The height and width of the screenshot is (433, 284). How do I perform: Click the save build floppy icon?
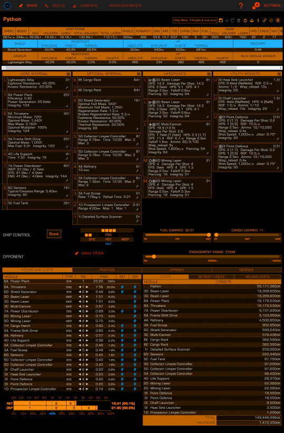pyautogui.click(x=221, y=21)
